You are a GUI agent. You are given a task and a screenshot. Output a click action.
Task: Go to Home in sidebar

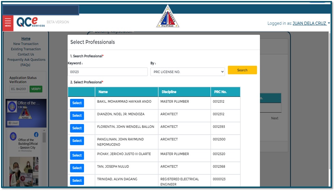tap(26, 39)
